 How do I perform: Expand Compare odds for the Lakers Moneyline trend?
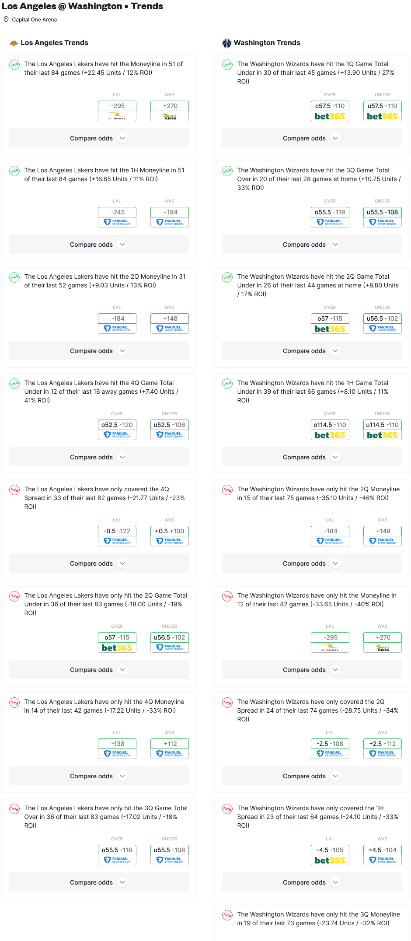pyautogui.click(x=99, y=138)
